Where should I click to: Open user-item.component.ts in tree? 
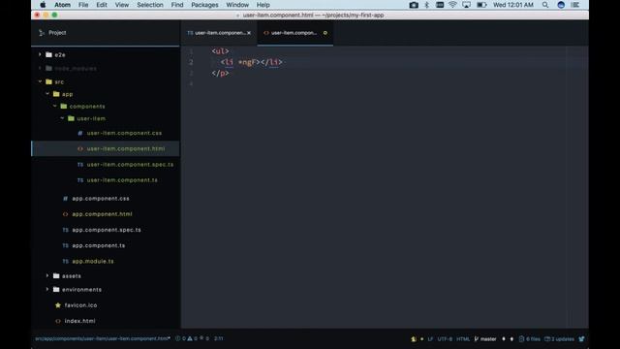click(122, 180)
